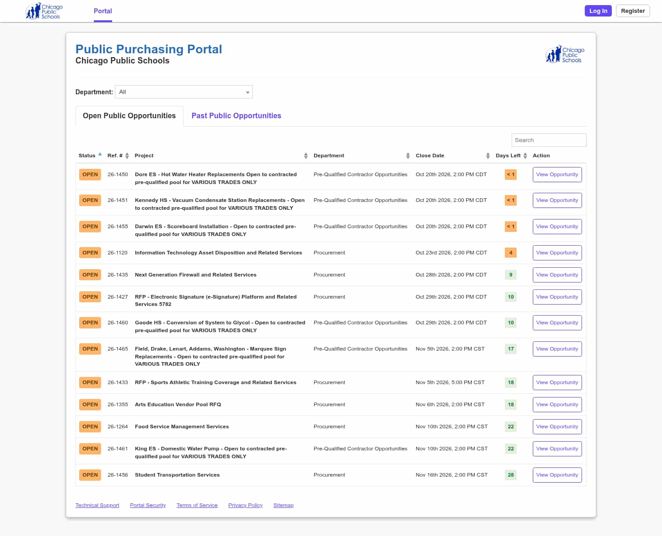Sort by Department column arrows
662x536 pixels.
point(408,156)
